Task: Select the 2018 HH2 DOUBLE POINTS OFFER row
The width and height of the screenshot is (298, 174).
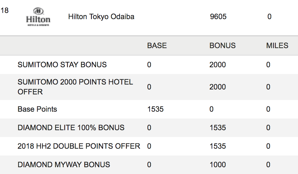Action: click(x=149, y=146)
